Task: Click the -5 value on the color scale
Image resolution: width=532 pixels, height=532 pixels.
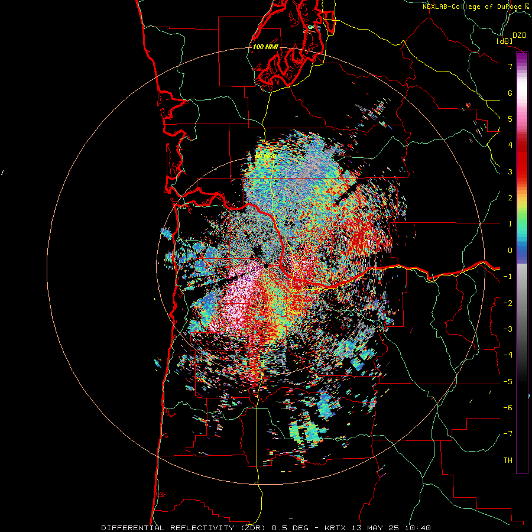Action: 508,382
